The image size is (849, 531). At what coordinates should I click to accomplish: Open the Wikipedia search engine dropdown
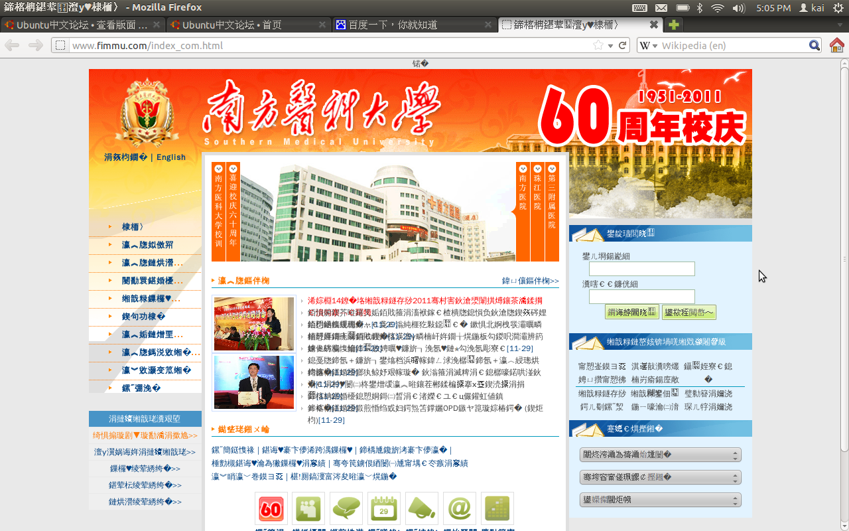point(649,45)
